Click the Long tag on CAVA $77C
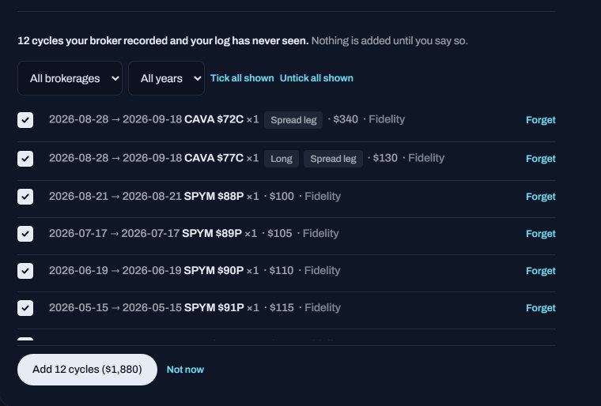This screenshot has height=406, width=601. click(282, 159)
